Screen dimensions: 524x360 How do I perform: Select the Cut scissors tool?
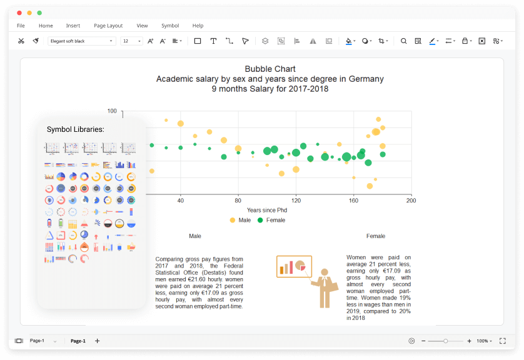pos(21,41)
